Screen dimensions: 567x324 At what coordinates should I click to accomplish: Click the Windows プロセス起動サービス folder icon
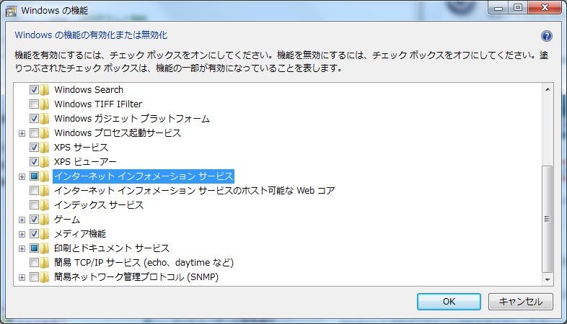click(45, 133)
